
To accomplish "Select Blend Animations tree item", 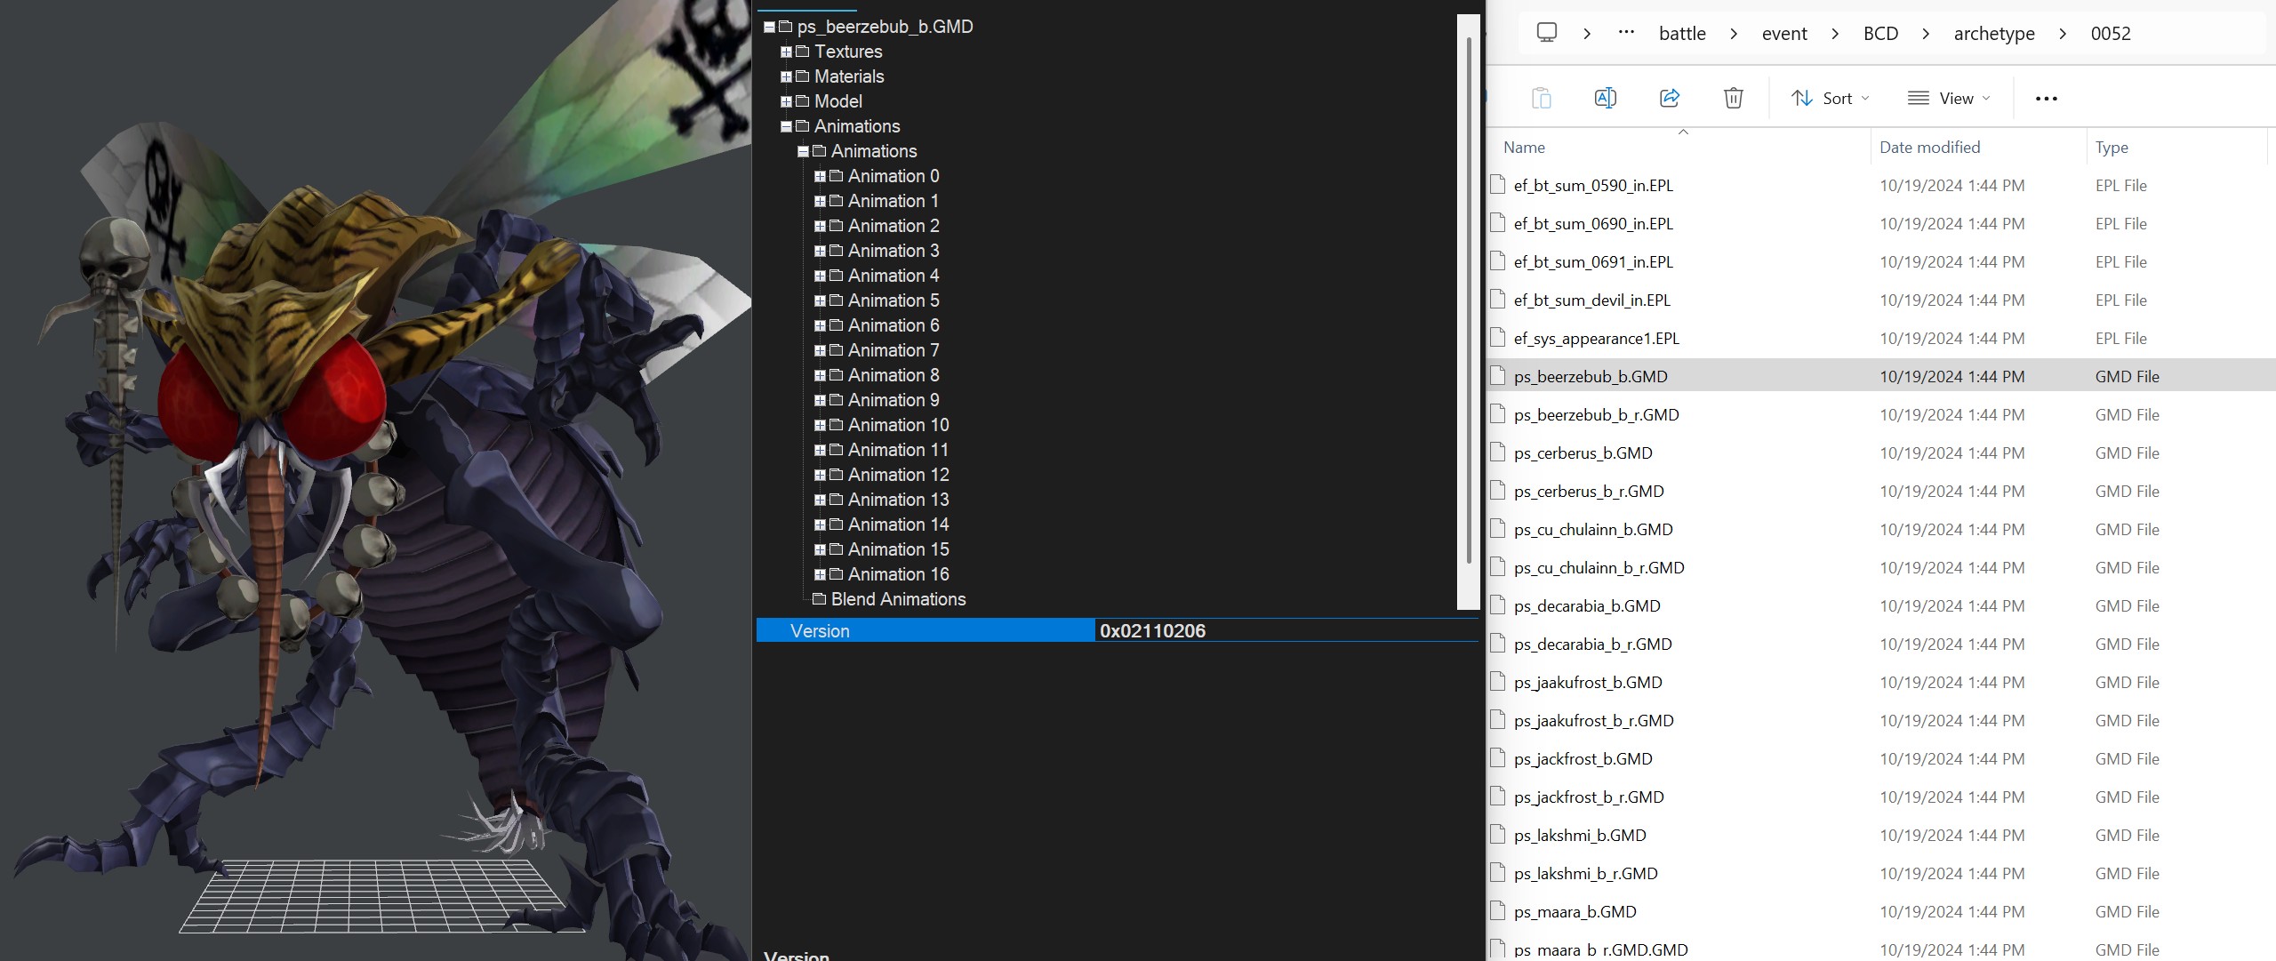I will 898,599.
